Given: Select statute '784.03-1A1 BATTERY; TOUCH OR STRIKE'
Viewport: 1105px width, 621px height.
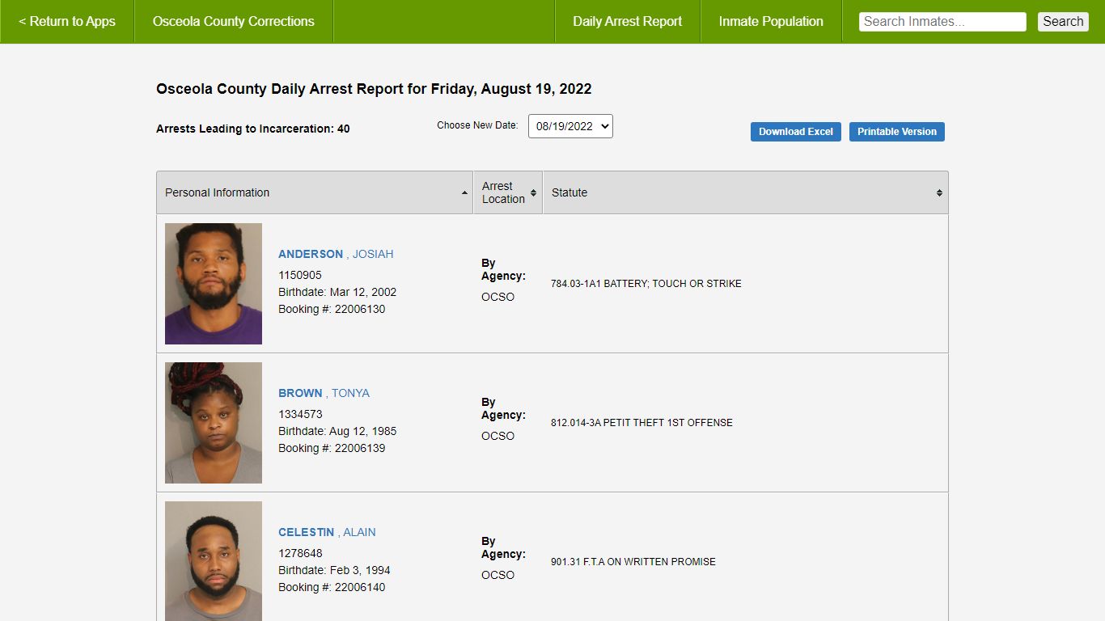Looking at the screenshot, I should point(646,284).
